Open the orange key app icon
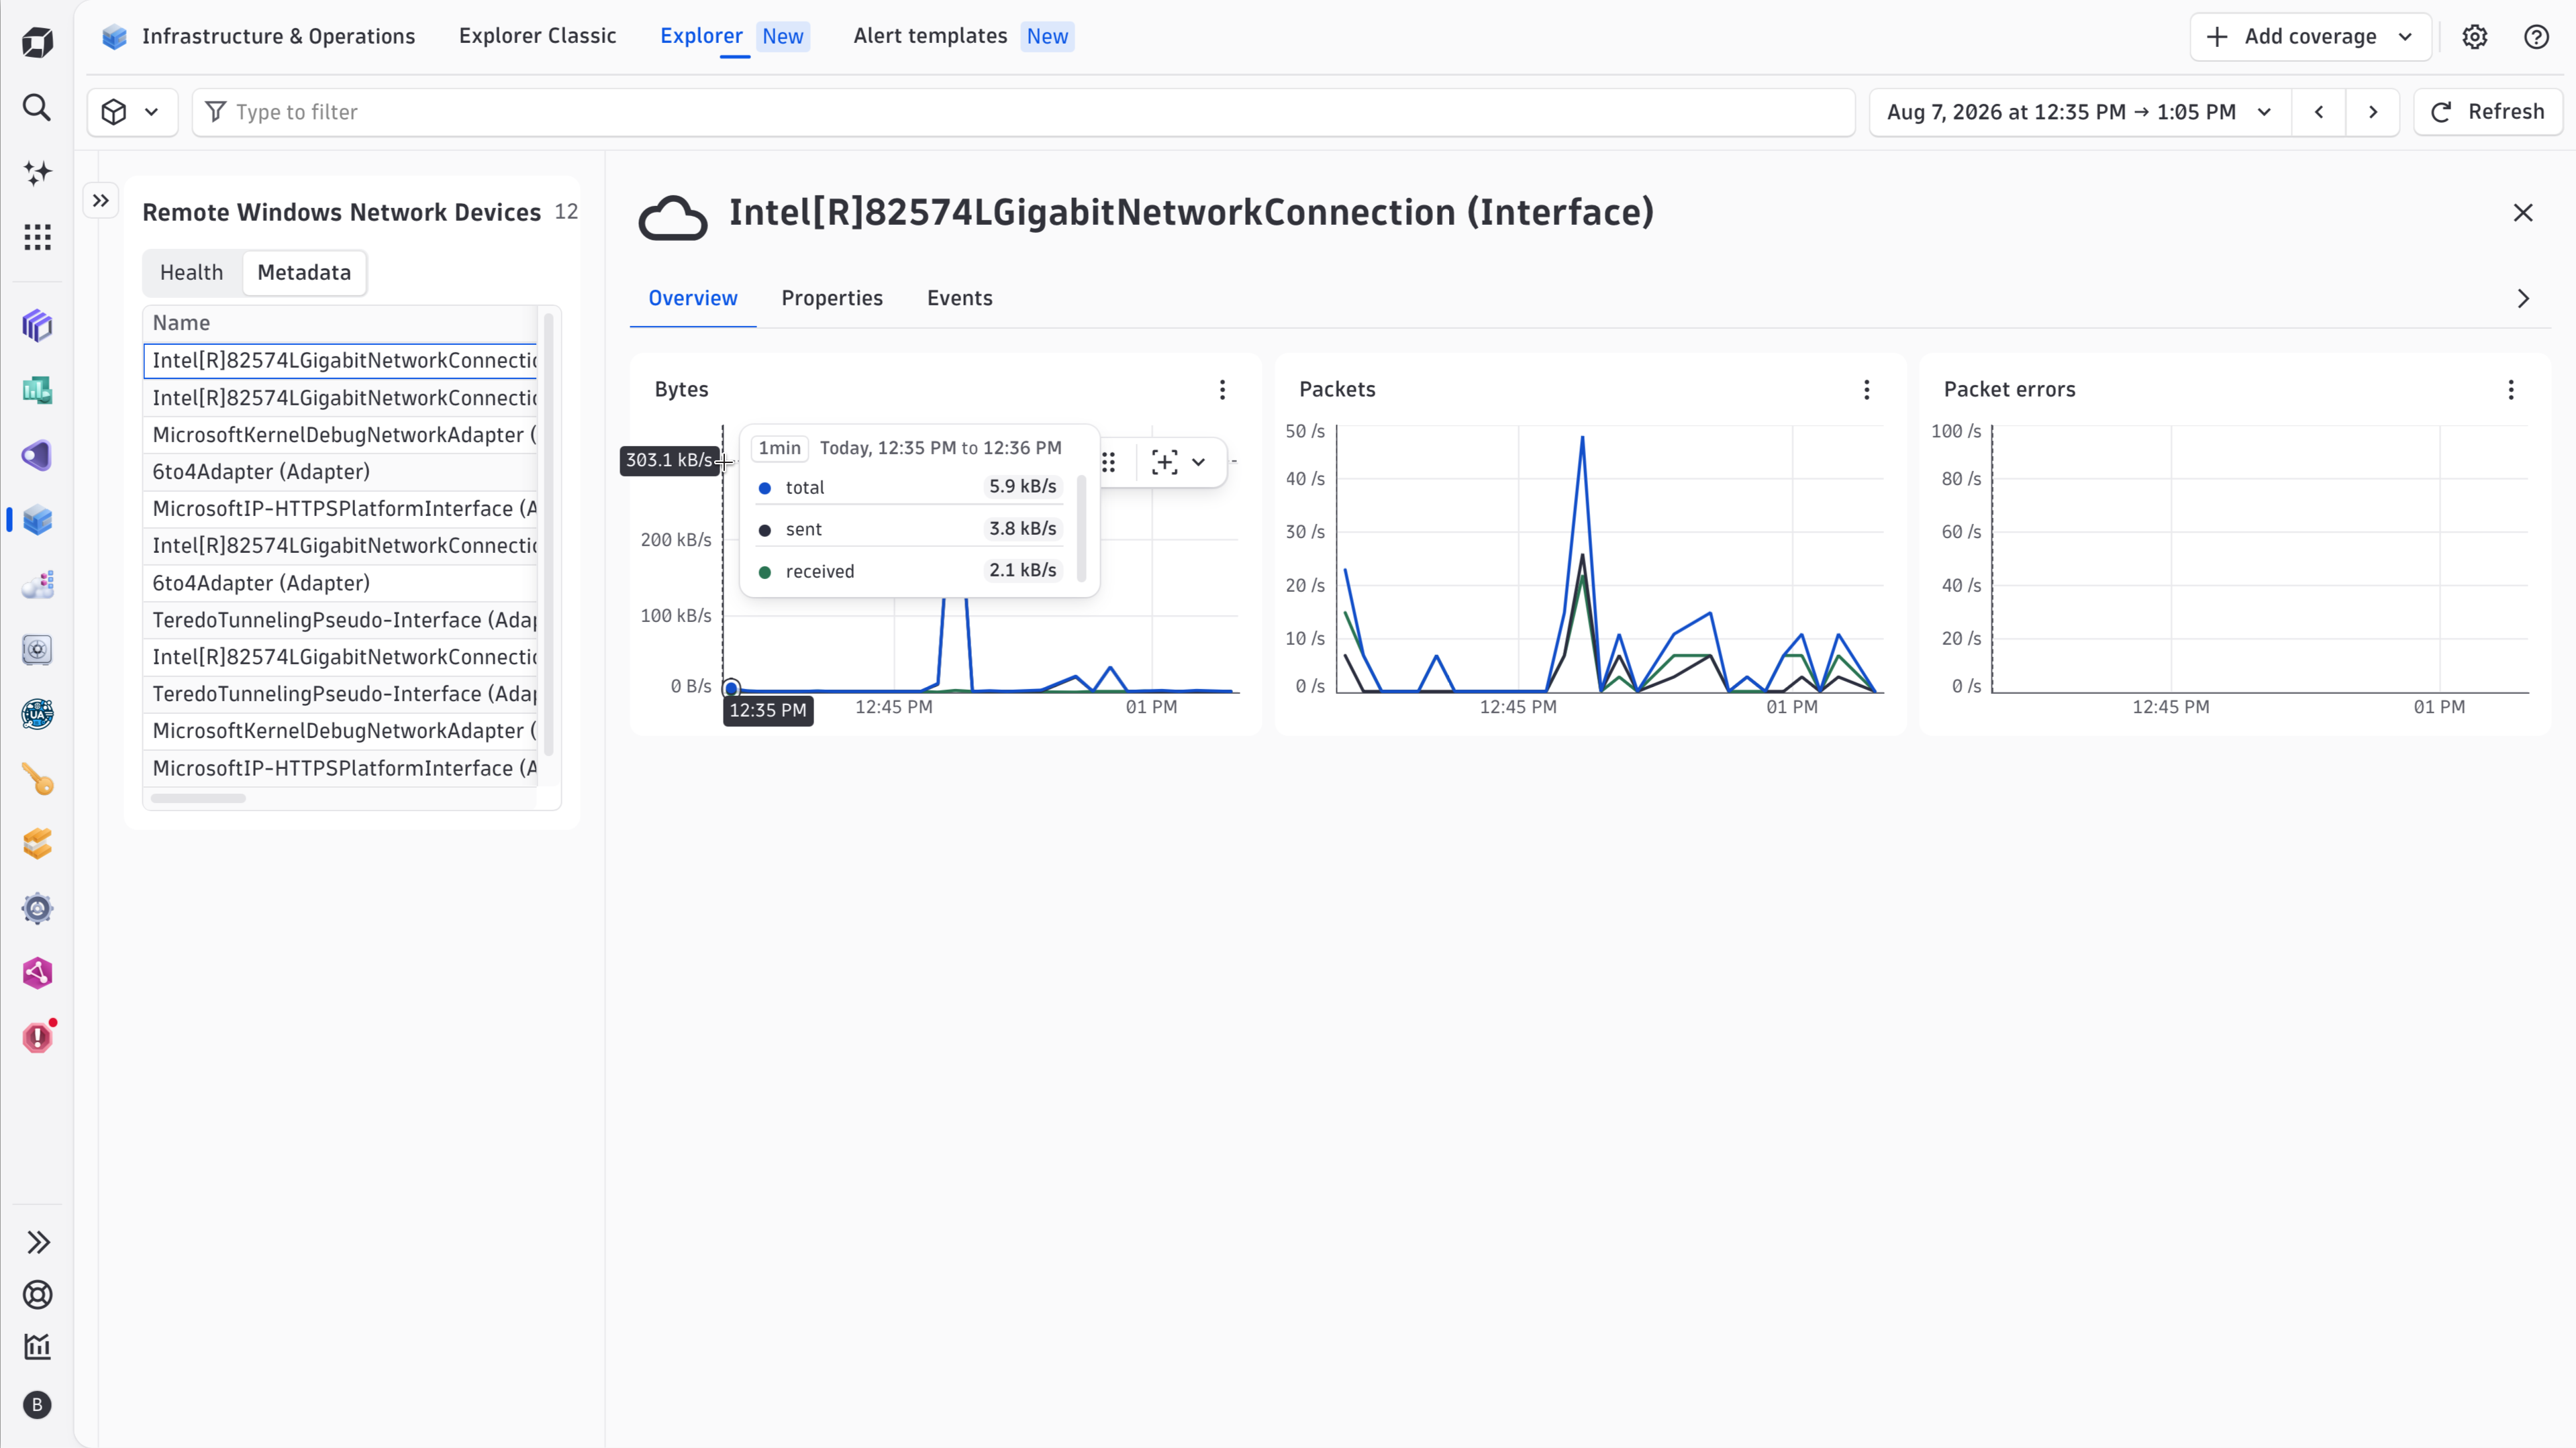Viewport: 2576px width, 1448px height. pos(37,779)
